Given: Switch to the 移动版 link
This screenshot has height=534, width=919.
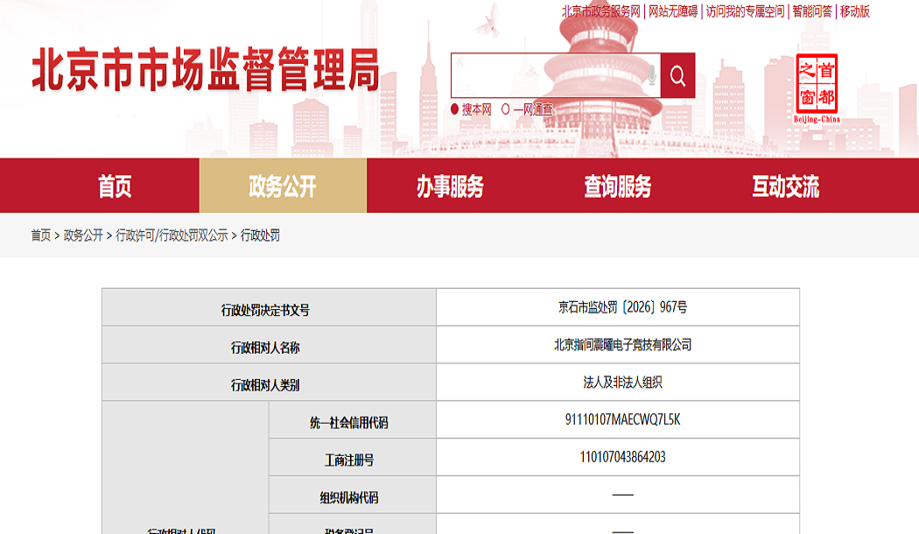Looking at the screenshot, I should pyautogui.click(x=854, y=11).
